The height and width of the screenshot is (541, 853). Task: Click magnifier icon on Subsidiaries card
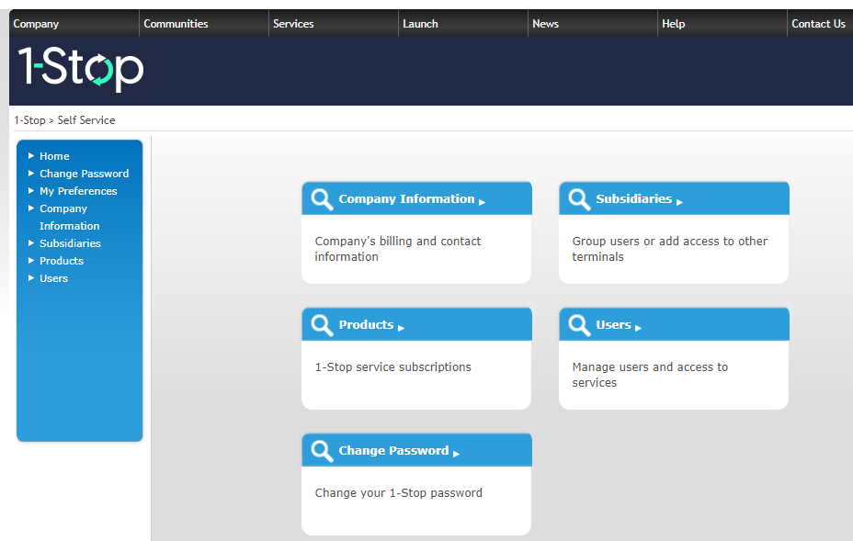click(579, 199)
